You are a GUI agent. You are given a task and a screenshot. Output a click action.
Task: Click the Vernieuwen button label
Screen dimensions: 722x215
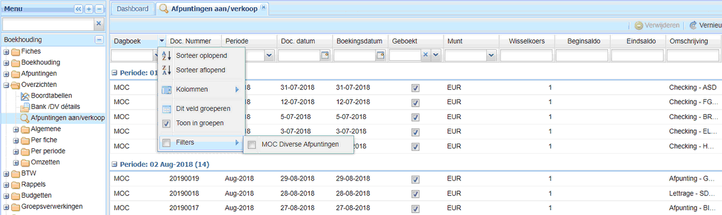(711, 26)
